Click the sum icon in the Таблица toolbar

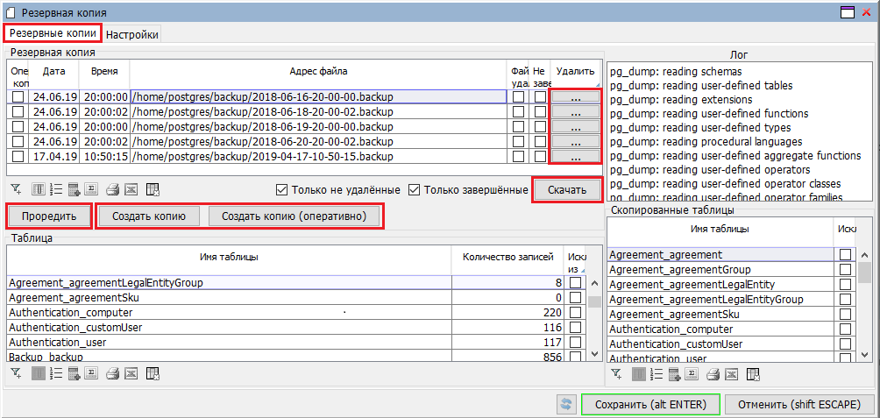93,374
